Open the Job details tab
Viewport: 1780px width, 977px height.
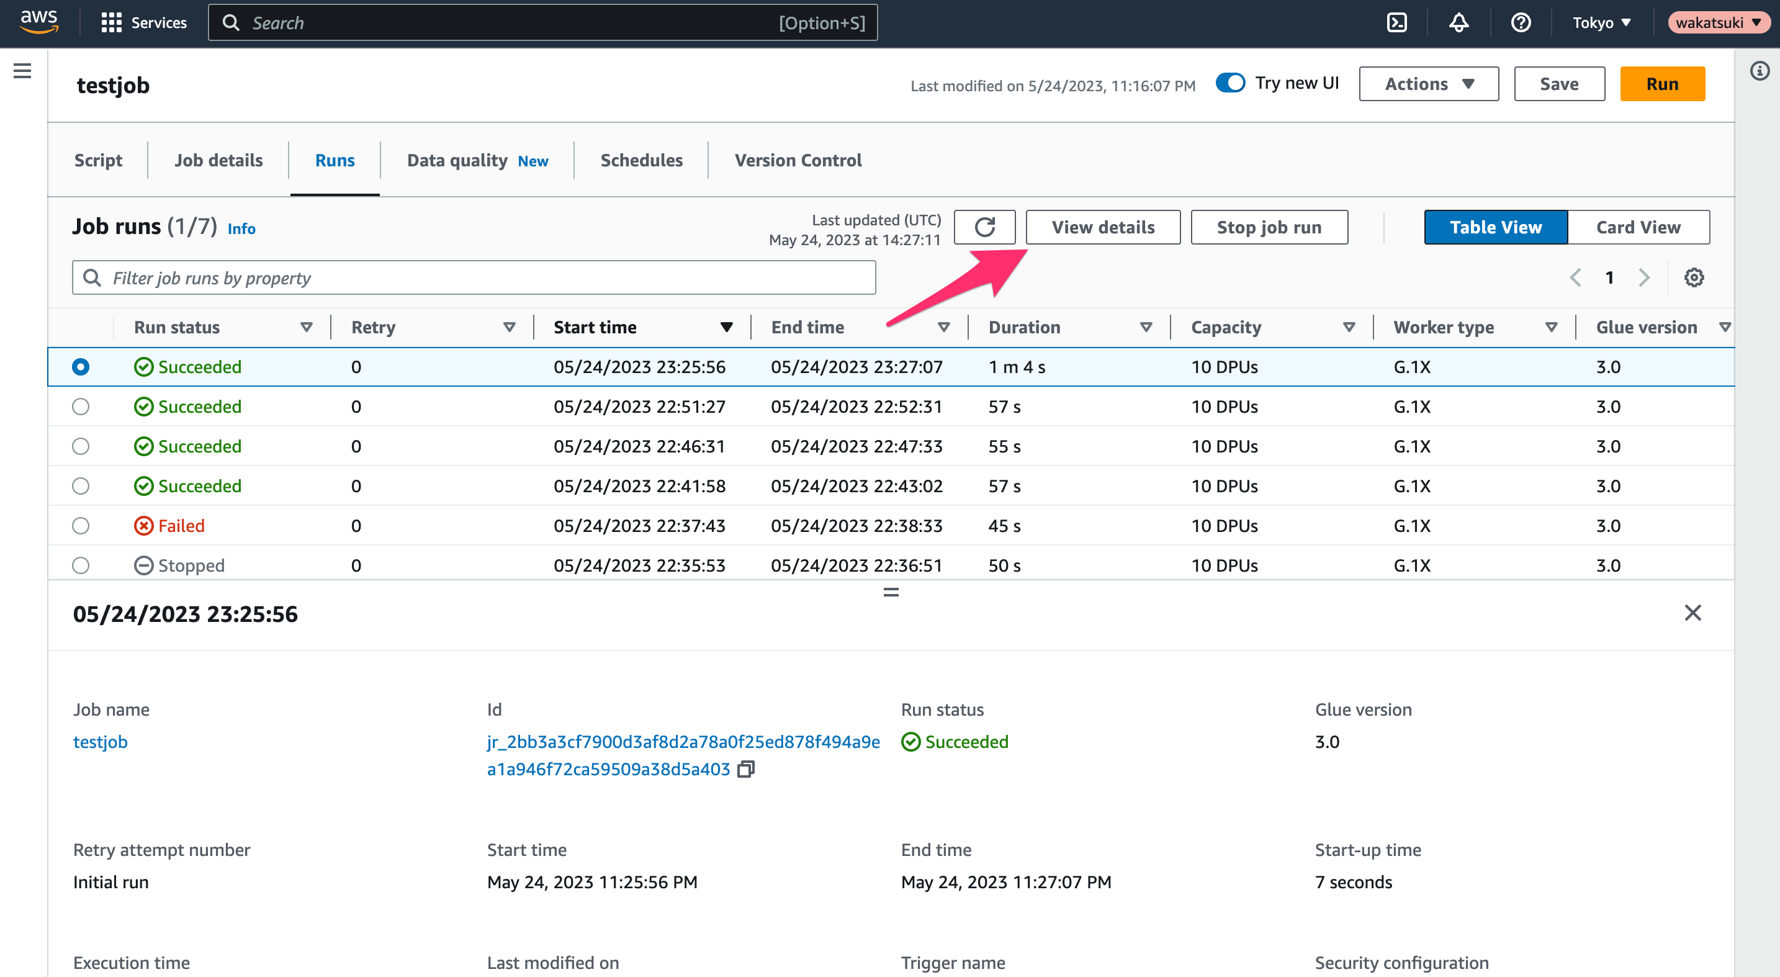pyautogui.click(x=218, y=160)
